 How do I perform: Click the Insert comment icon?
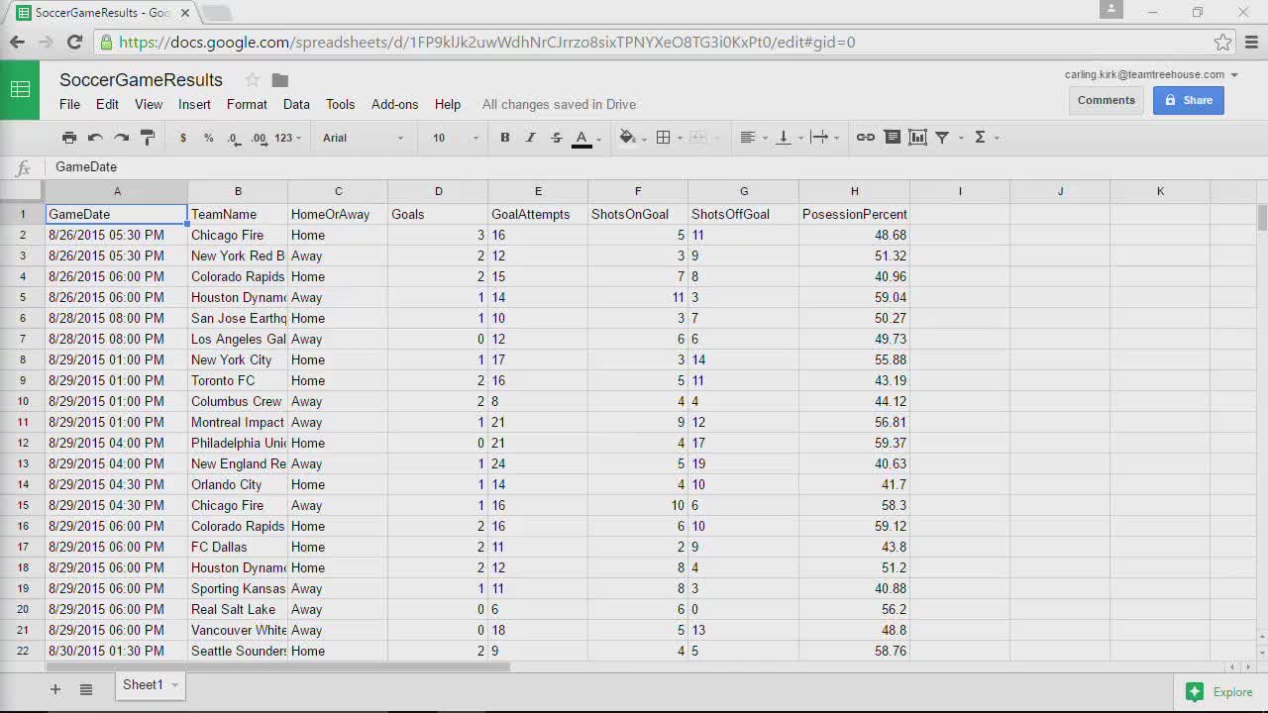click(x=892, y=138)
